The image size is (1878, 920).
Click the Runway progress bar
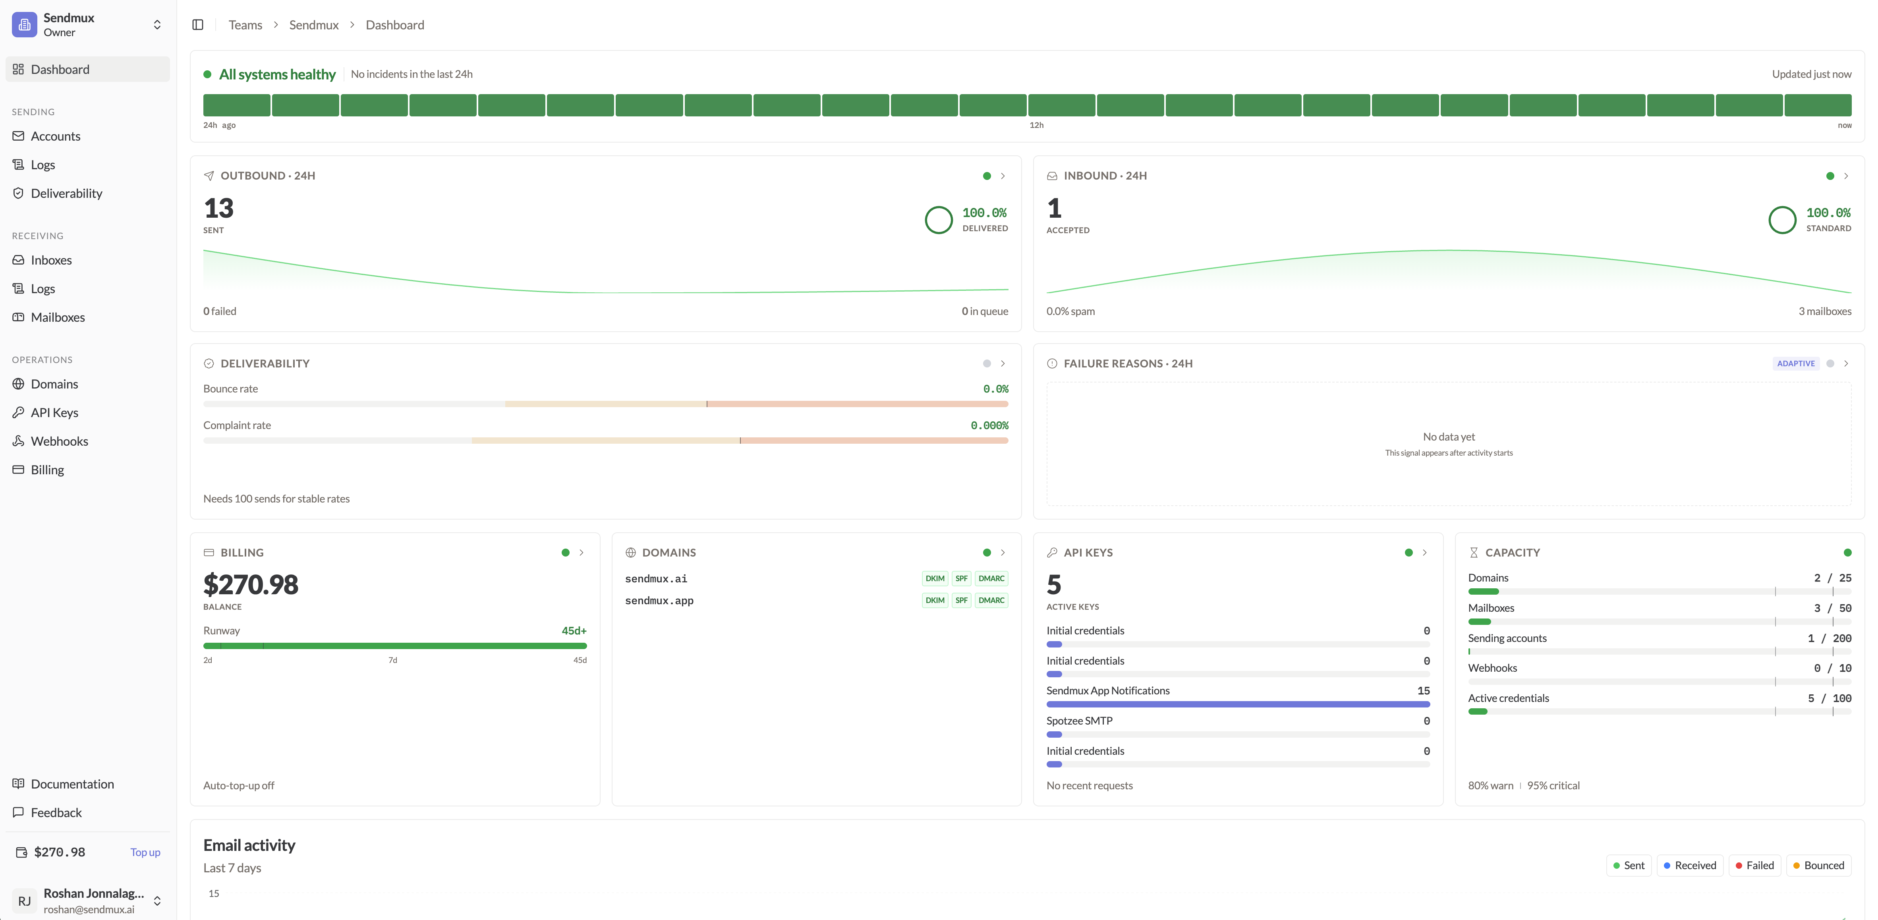tap(394, 646)
